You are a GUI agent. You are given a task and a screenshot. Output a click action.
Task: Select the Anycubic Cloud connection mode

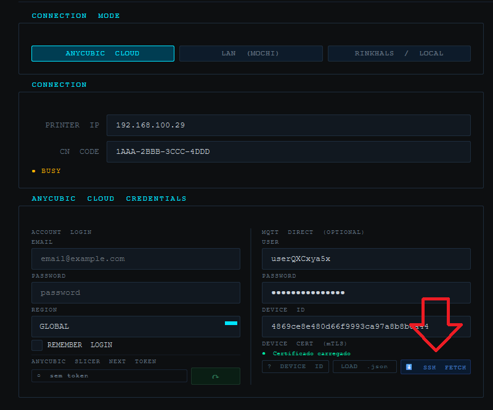point(103,54)
